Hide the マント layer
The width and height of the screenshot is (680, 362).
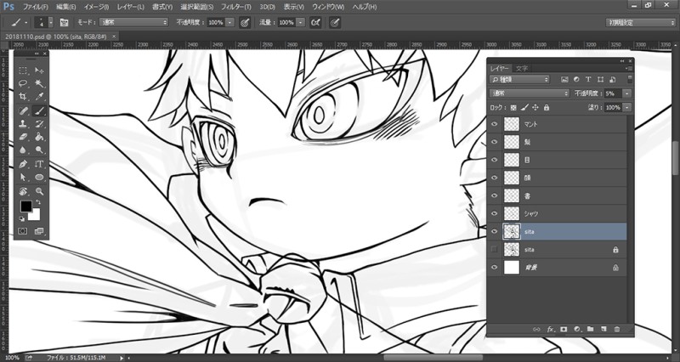[x=494, y=124]
